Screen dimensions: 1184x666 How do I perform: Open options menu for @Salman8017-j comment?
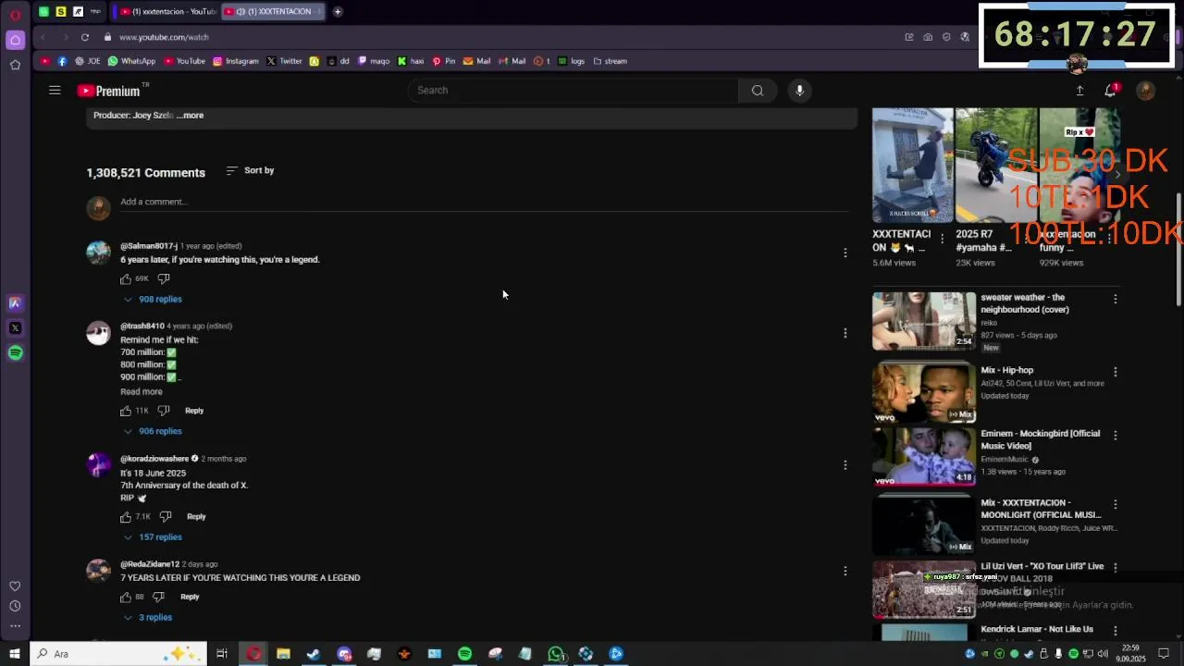845,253
